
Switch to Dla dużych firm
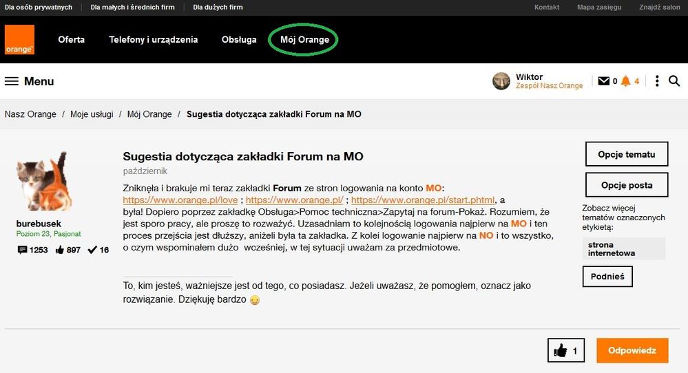pos(218,7)
